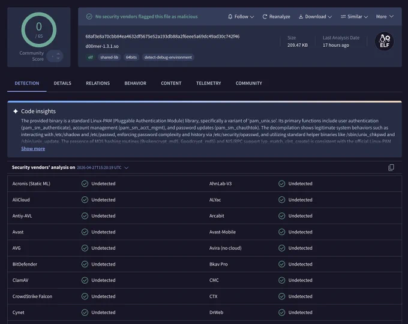The image size is (408, 324).
Task: Click the BitDefender vendor name
Action: 25,265
